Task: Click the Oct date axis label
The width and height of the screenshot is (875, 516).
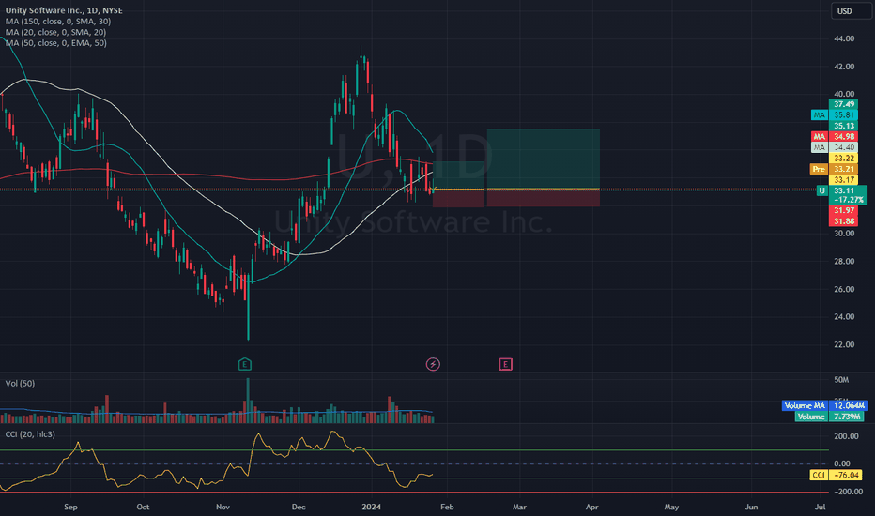Action: tap(143, 507)
